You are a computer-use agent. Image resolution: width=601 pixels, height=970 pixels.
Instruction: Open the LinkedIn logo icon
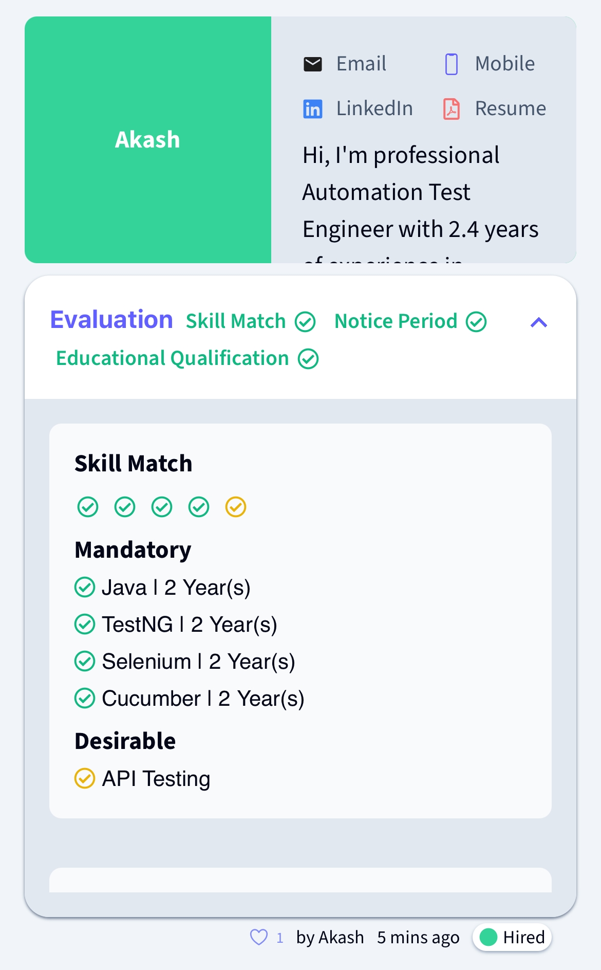[312, 109]
